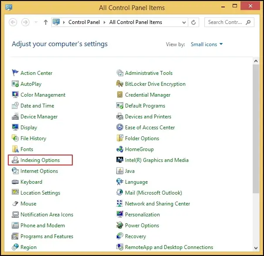Open the Power Options link

pos(142,226)
